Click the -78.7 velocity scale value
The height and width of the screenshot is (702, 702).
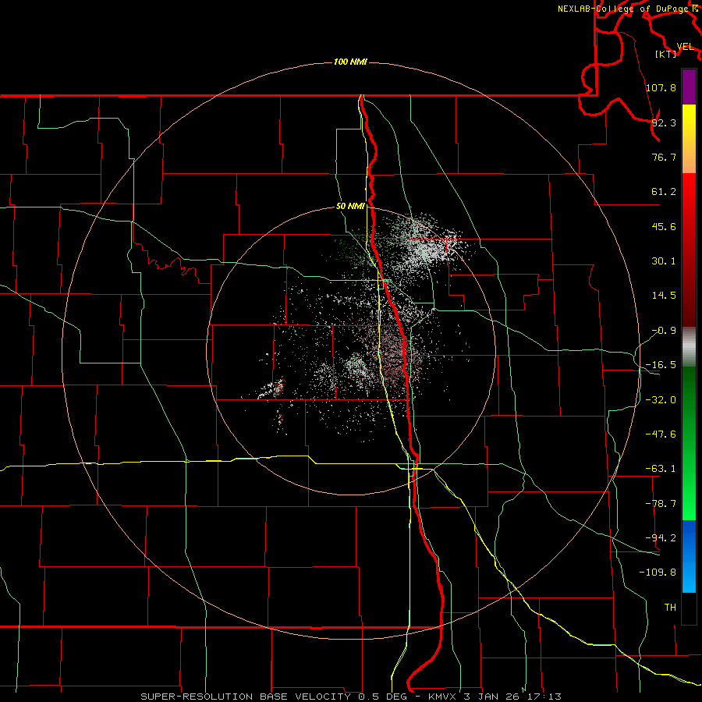coord(661,504)
